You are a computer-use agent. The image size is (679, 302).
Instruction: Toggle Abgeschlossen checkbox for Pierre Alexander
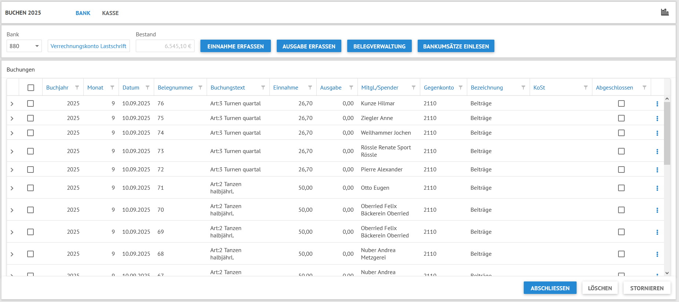tap(621, 170)
